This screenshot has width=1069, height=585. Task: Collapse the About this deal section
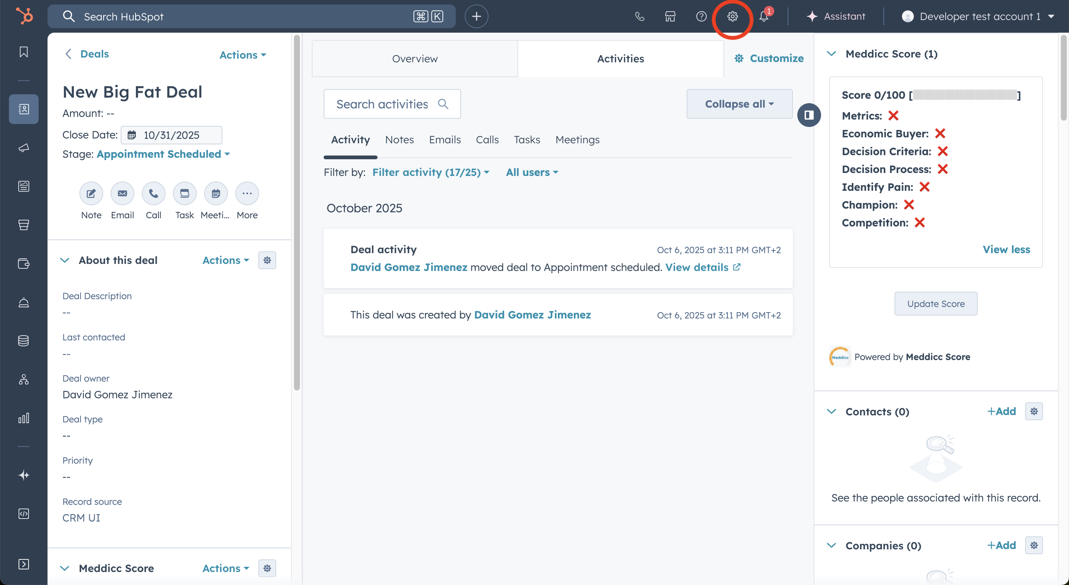point(65,260)
